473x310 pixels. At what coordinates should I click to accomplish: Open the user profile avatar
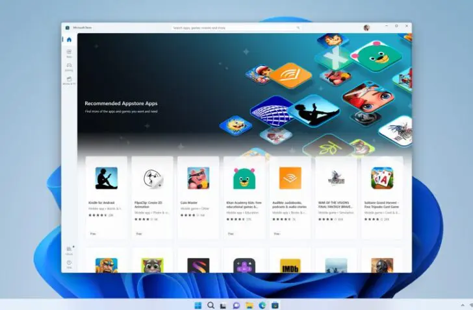pos(366,28)
